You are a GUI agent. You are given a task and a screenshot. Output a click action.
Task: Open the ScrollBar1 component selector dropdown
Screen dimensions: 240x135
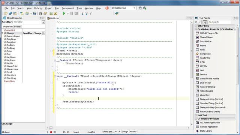coord(43,22)
